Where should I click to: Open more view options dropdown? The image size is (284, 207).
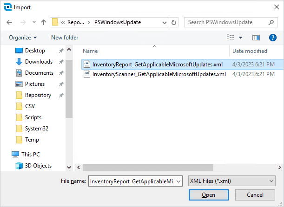tap(240, 38)
